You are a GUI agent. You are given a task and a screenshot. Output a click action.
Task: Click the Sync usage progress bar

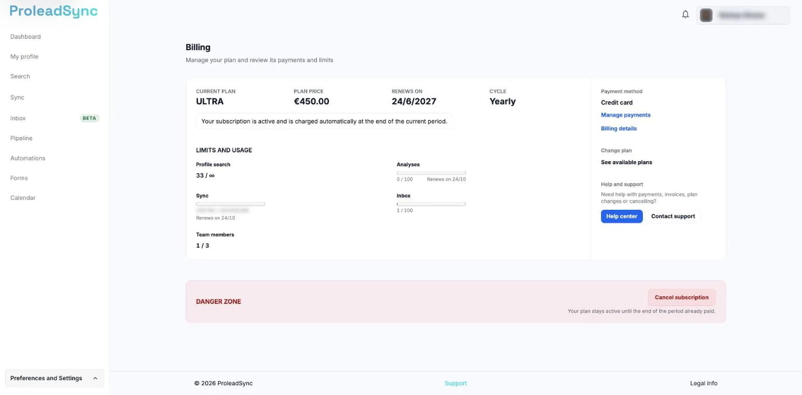pos(230,204)
